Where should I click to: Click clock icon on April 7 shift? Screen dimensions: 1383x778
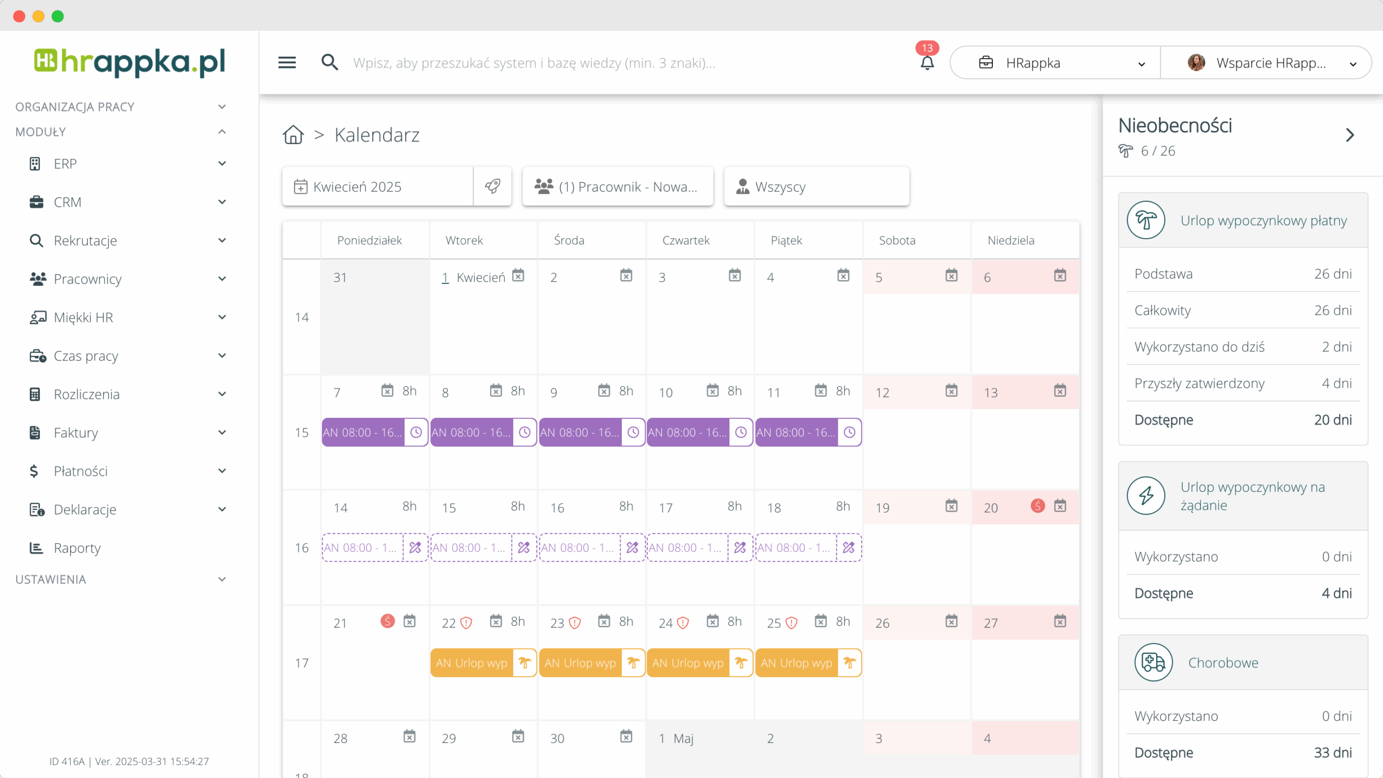(416, 432)
